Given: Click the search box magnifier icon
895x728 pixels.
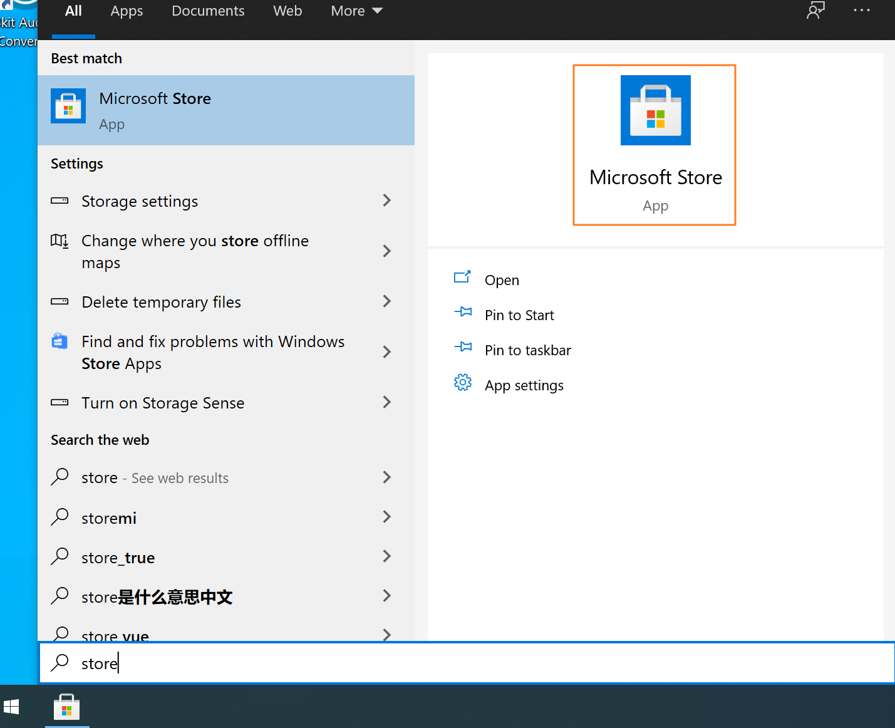Looking at the screenshot, I should pyautogui.click(x=60, y=662).
